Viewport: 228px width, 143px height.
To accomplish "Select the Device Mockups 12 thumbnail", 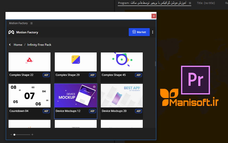I will [x=76, y=96].
